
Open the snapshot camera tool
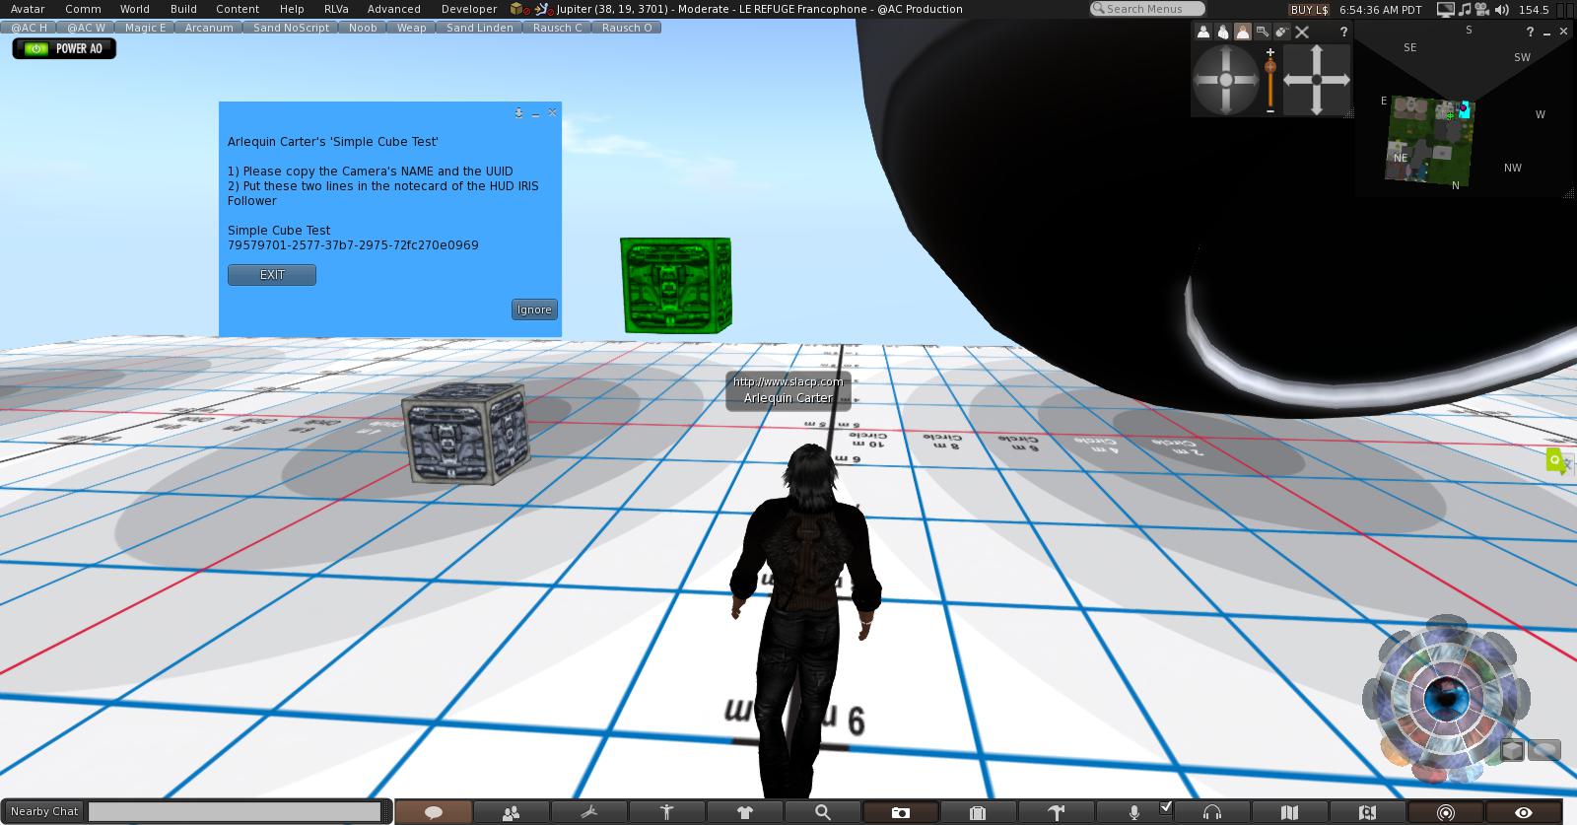click(x=900, y=812)
